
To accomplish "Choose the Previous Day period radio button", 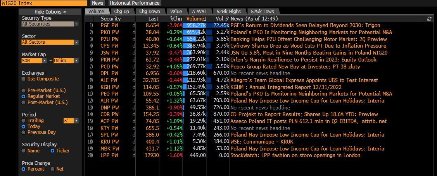I will point(24,132).
